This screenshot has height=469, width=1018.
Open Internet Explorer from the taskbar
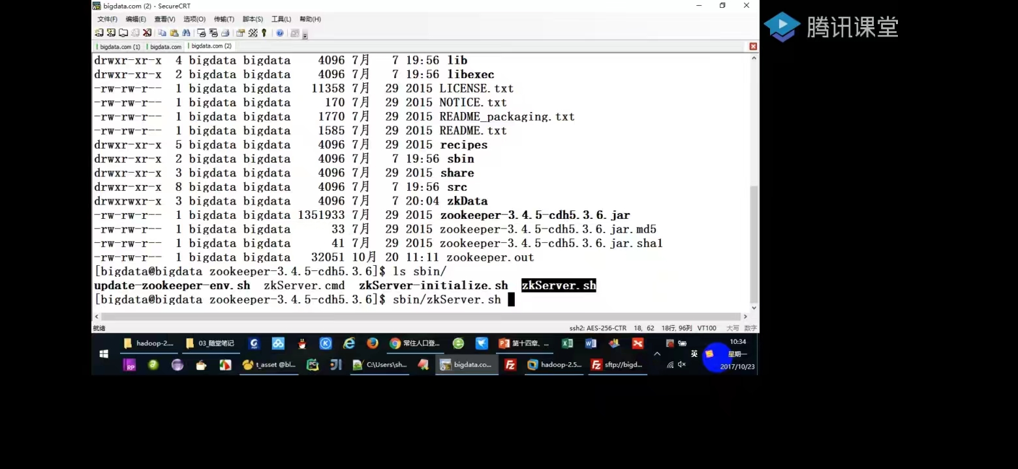click(x=349, y=343)
